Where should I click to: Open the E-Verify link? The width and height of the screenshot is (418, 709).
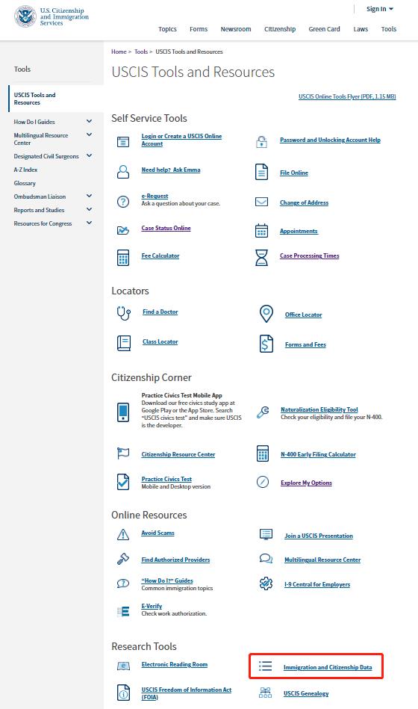tap(152, 606)
